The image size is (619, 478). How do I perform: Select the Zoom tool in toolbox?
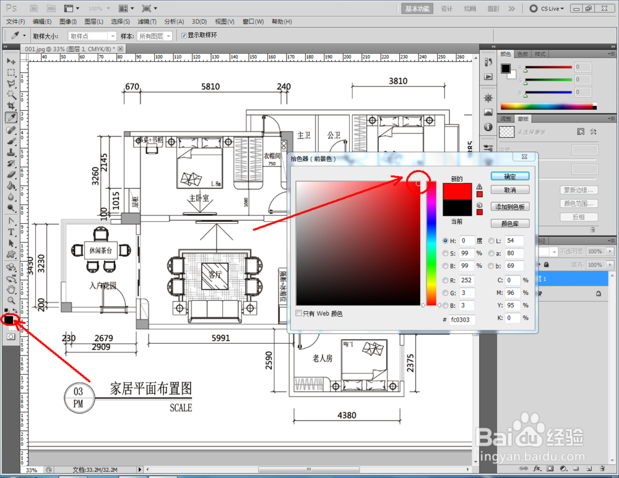tap(11, 301)
